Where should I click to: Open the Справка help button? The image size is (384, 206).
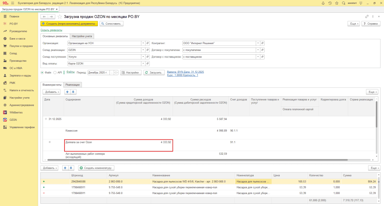click(371, 24)
